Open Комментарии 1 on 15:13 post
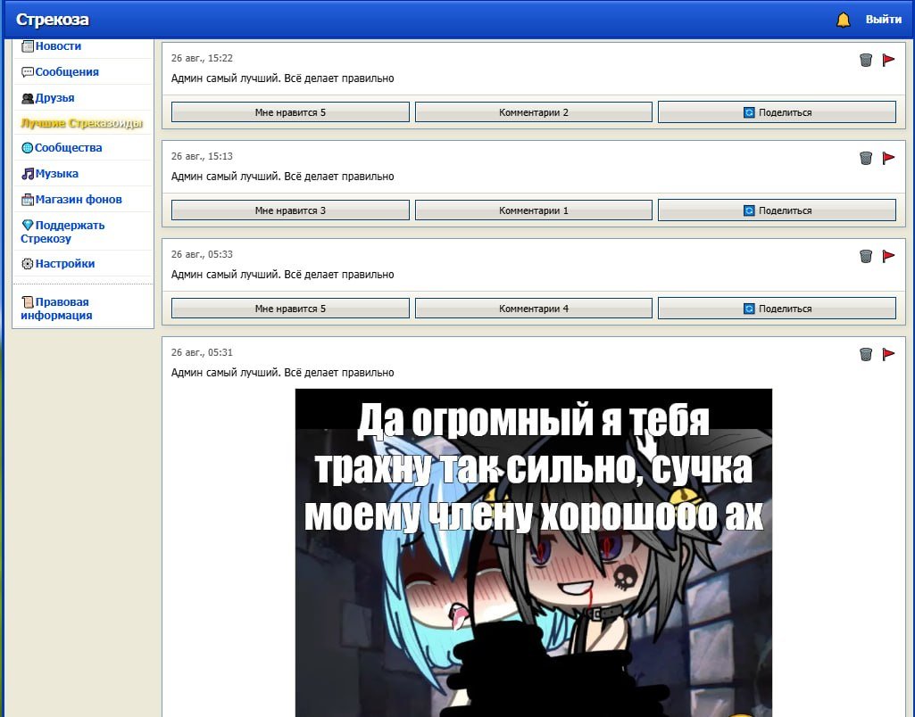The height and width of the screenshot is (717, 915). [x=533, y=210]
